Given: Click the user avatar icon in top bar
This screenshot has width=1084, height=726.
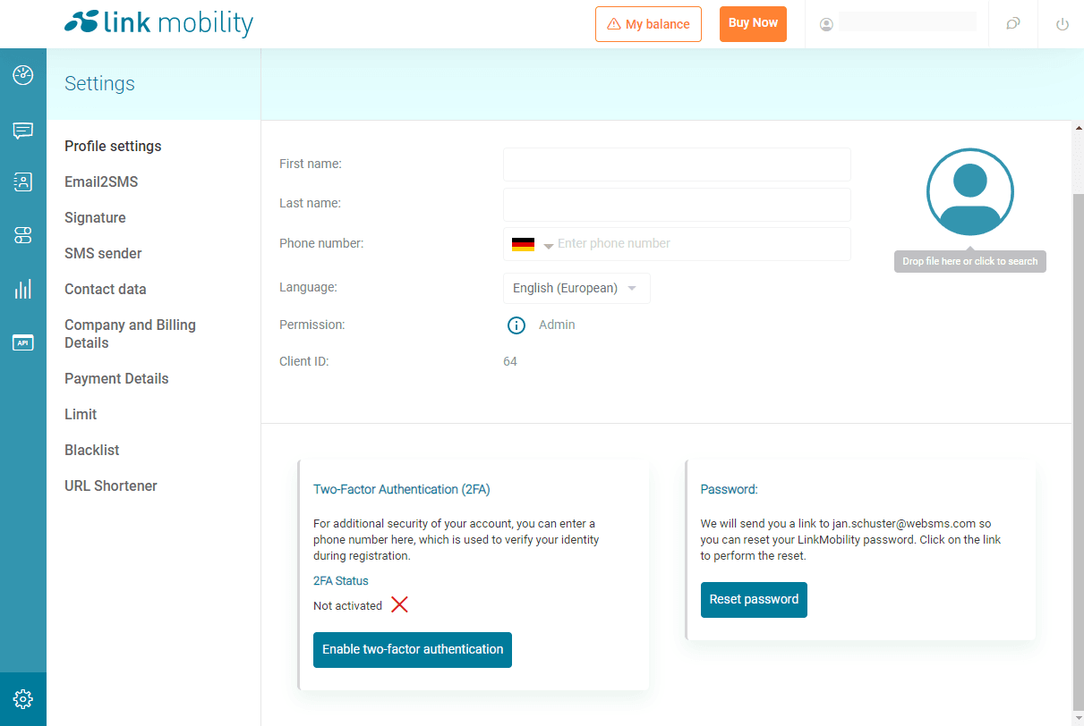Looking at the screenshot, I should 825,24.
